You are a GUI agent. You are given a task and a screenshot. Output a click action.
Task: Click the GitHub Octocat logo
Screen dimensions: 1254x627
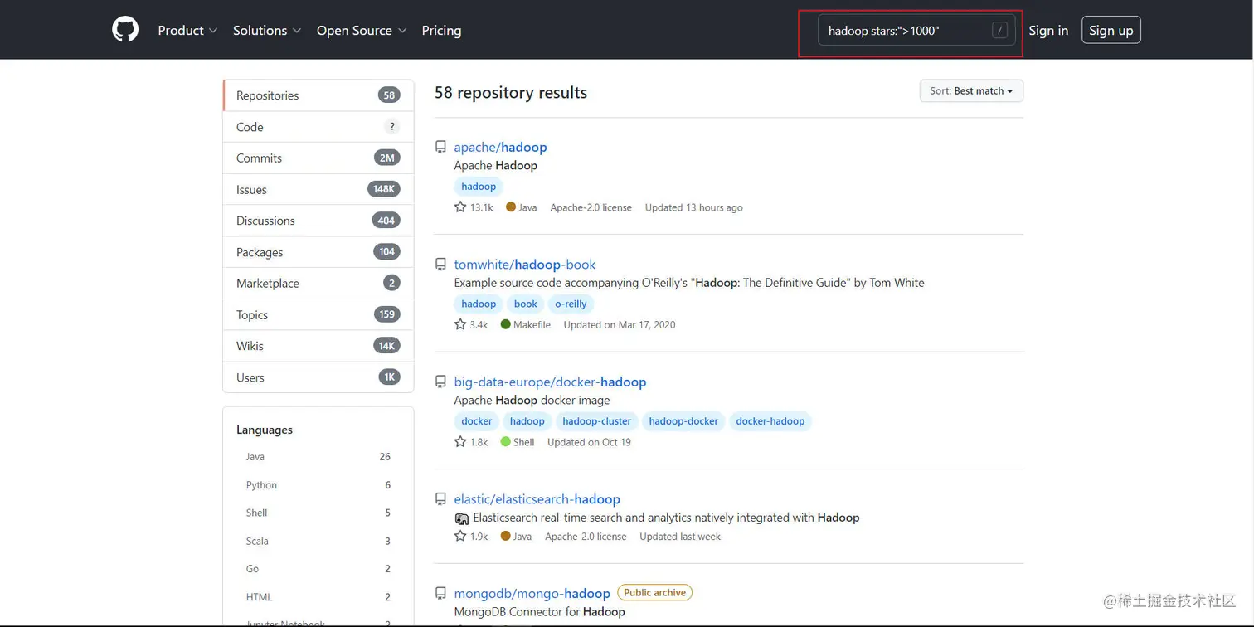point(125,30)
